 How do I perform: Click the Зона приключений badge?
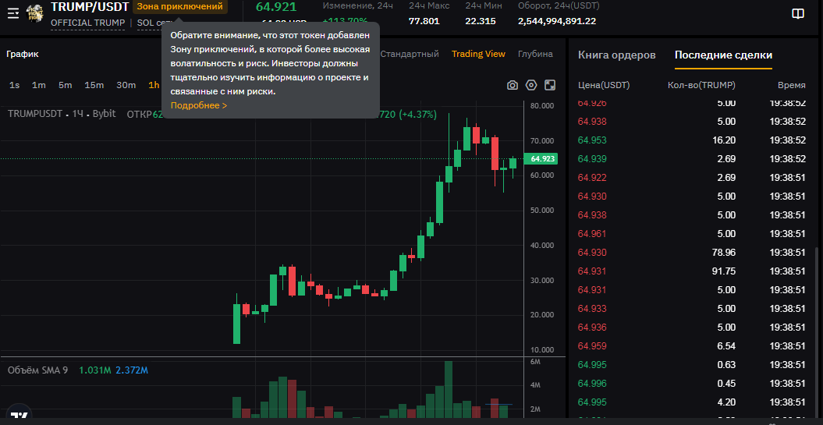180,7
